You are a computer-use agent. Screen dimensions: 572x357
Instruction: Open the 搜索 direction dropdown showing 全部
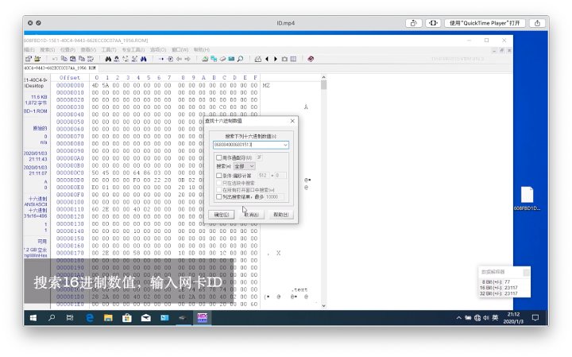coord(244,166)
